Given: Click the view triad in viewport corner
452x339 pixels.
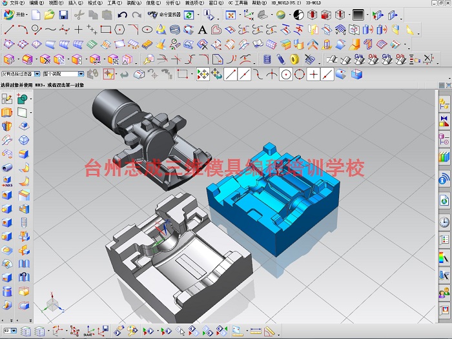Looking at the screenshot, I should tap(52, 303).
